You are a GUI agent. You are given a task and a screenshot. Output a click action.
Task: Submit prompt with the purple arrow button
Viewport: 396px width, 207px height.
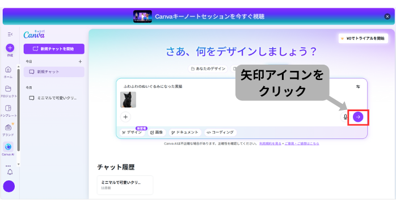pos(358,117)
